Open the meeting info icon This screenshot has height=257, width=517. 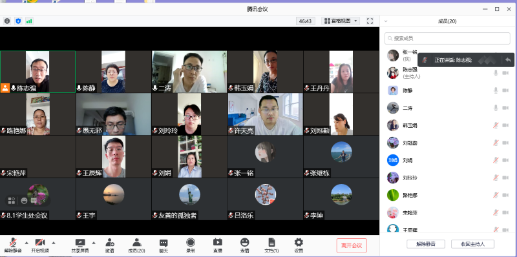[x=7, y=21]
